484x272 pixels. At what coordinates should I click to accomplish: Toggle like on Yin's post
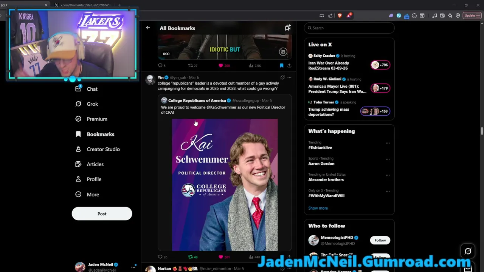(x=221, y=257)
